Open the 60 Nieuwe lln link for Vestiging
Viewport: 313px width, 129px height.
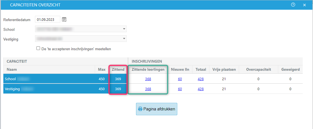[180, 89]
